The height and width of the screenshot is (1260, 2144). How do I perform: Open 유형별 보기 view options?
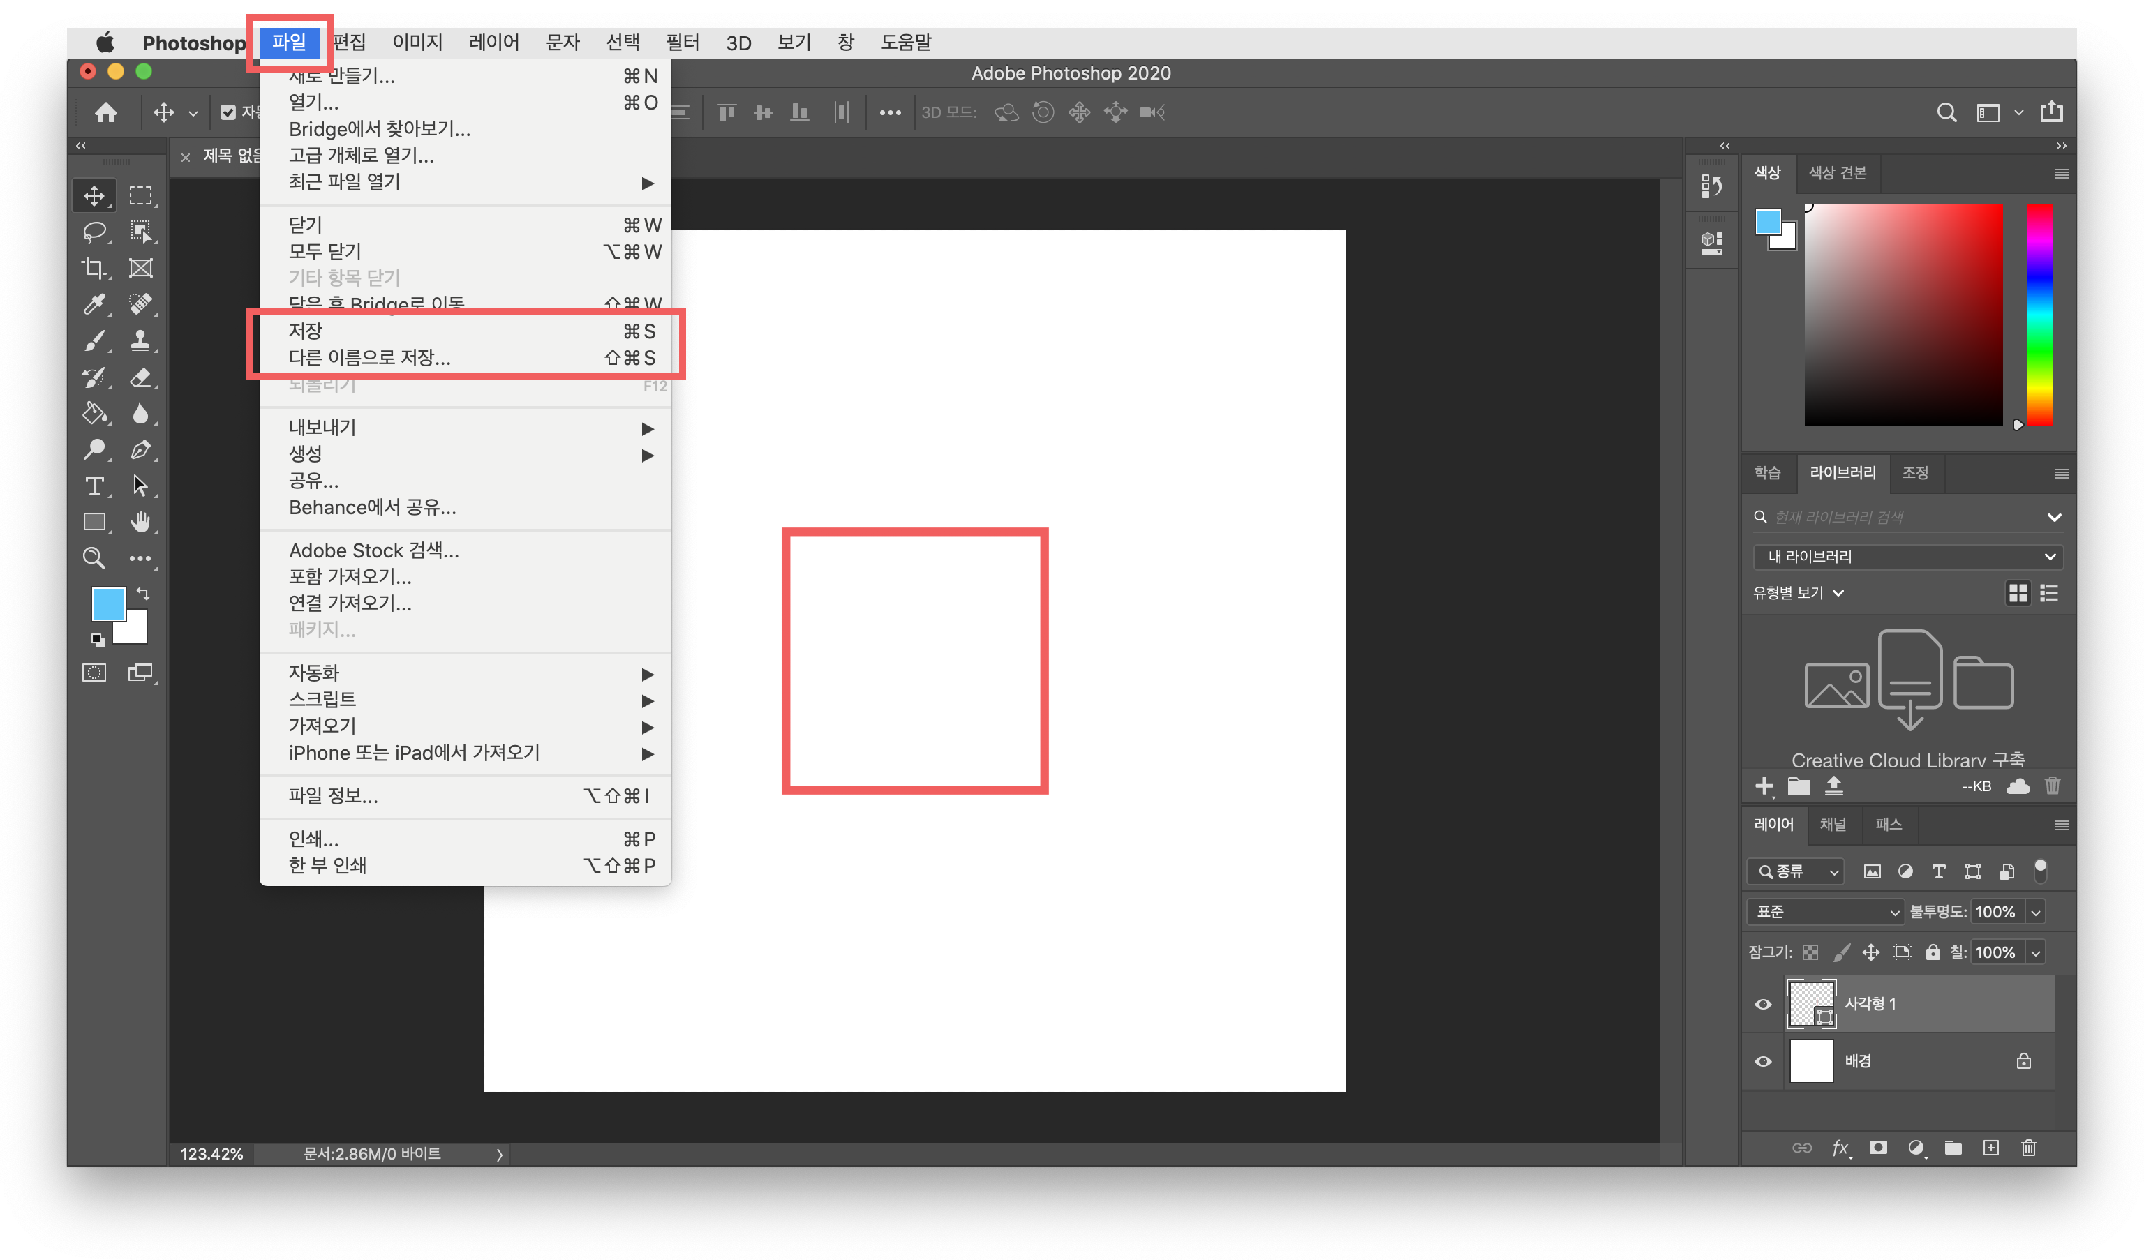coord(1797,593)
